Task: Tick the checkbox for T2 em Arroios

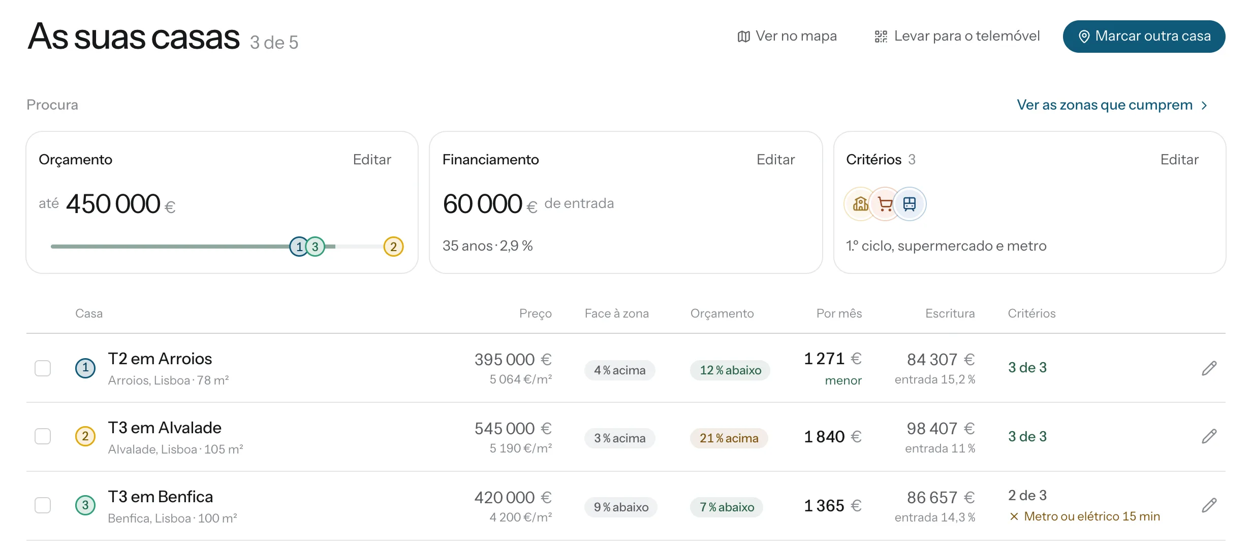Action: [43, 368]
